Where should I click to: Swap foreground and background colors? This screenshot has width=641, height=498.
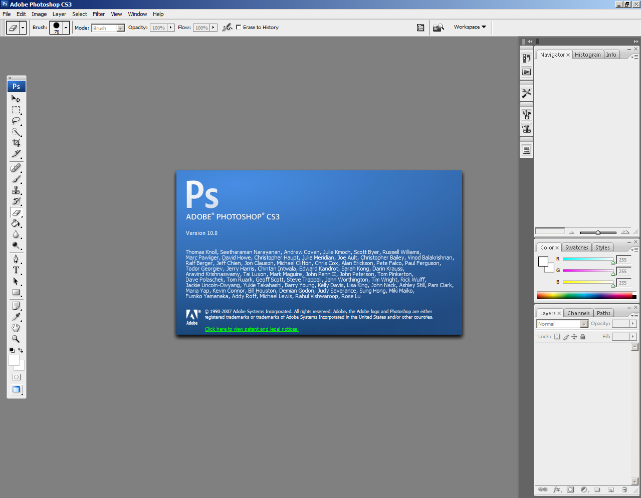(x=21, y=350)
